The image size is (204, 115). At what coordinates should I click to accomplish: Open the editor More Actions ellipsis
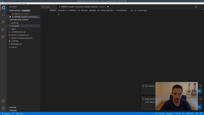click(x=200, y=7)
